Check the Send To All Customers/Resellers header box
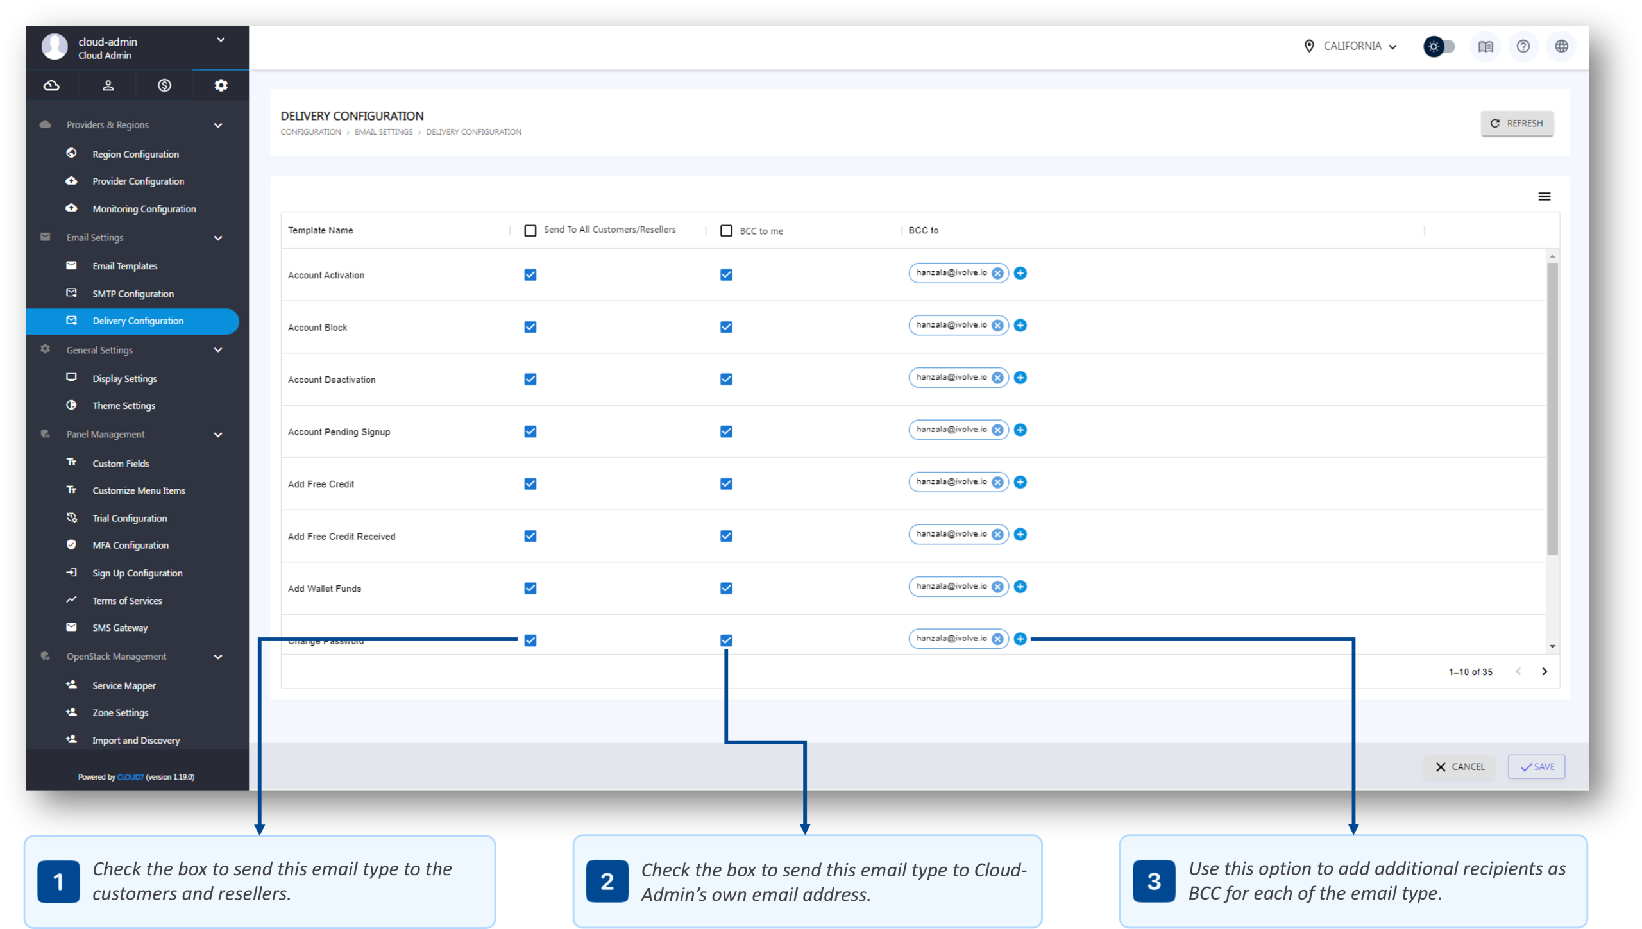The height and width of the screenshot is (929, 1642). (530, 231)
